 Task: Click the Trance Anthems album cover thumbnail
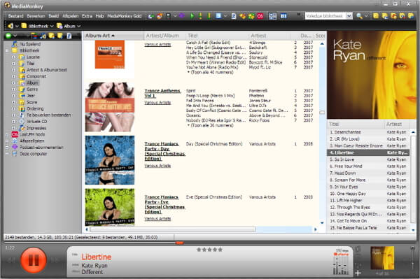tap(110, 107)
